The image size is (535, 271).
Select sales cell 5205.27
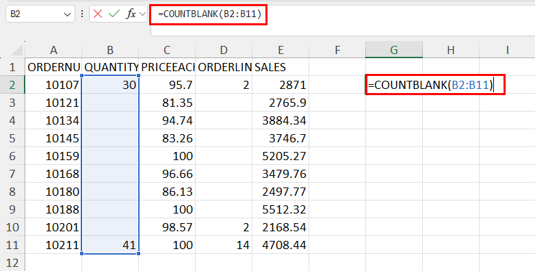click(x=280, y=155)
